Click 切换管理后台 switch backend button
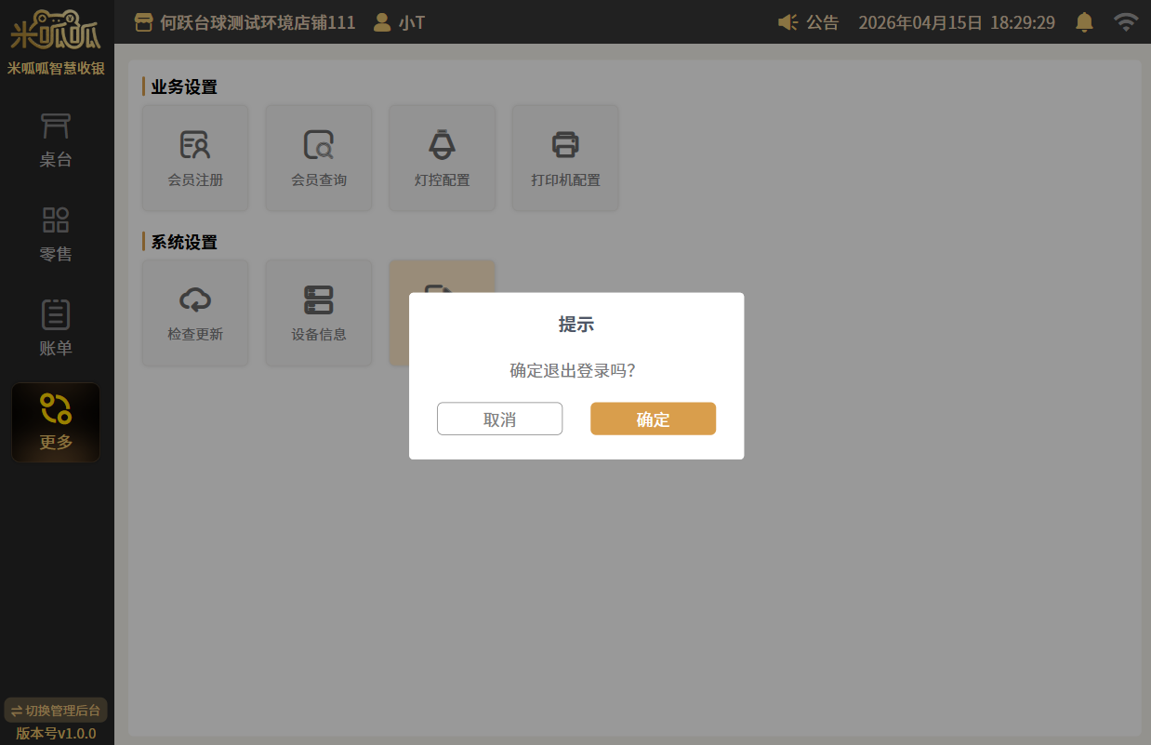Viewport: 1151px width, 745px height. pos(56,711)
